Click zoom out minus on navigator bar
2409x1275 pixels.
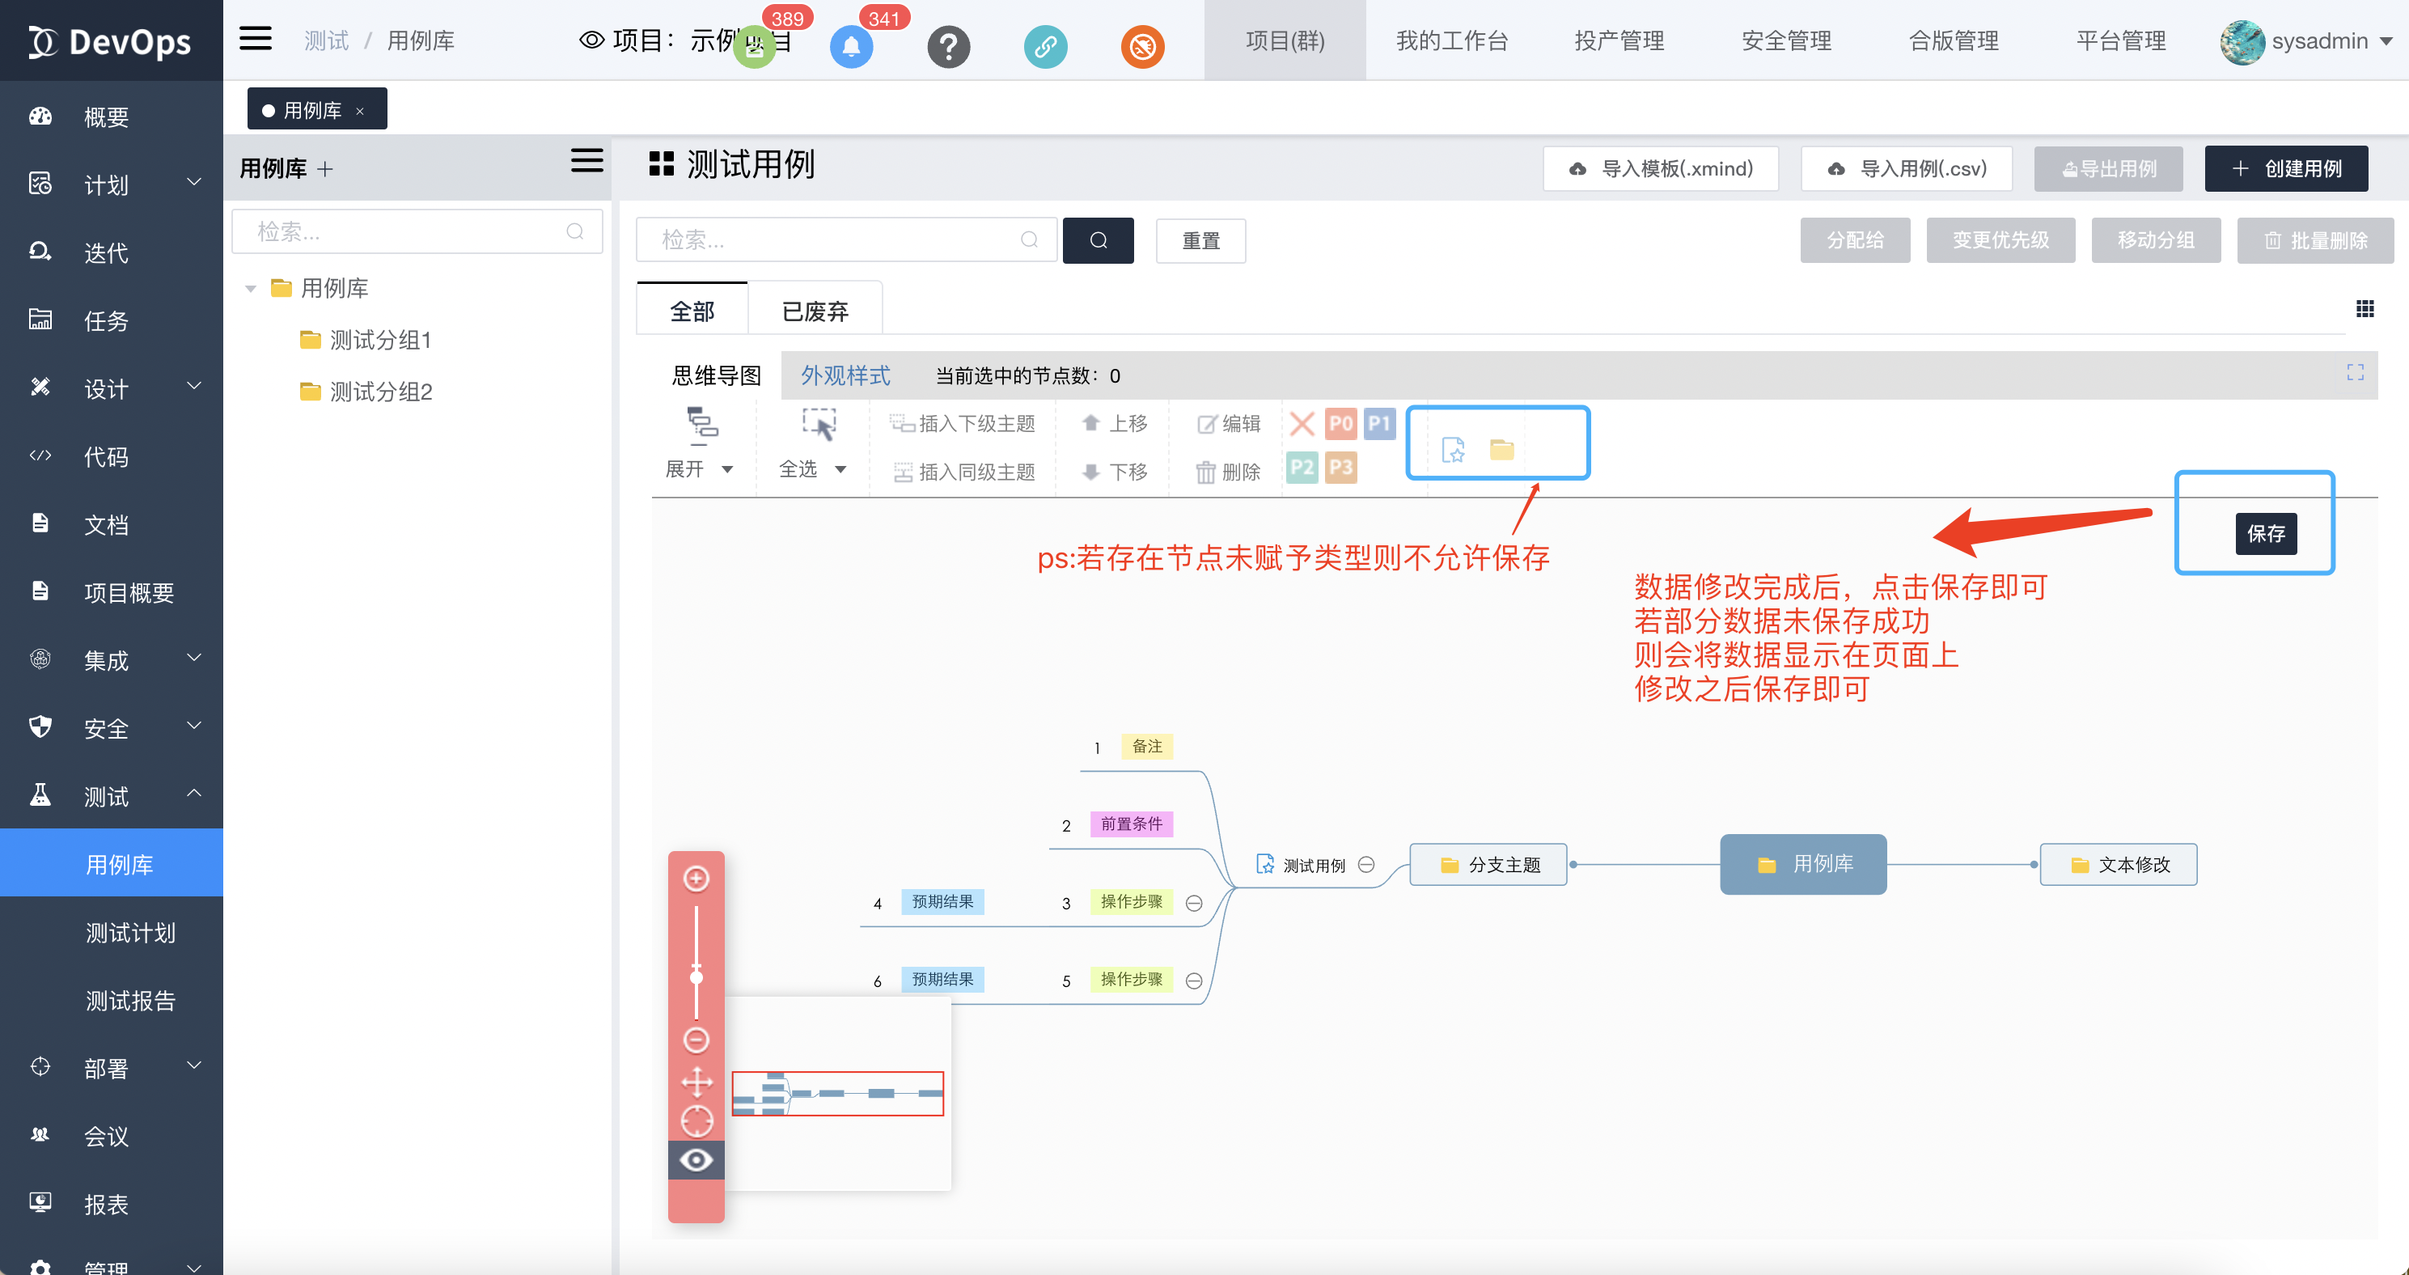coord(696,1040)
